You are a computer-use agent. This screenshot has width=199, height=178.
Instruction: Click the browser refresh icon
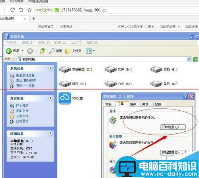(13, 10)
